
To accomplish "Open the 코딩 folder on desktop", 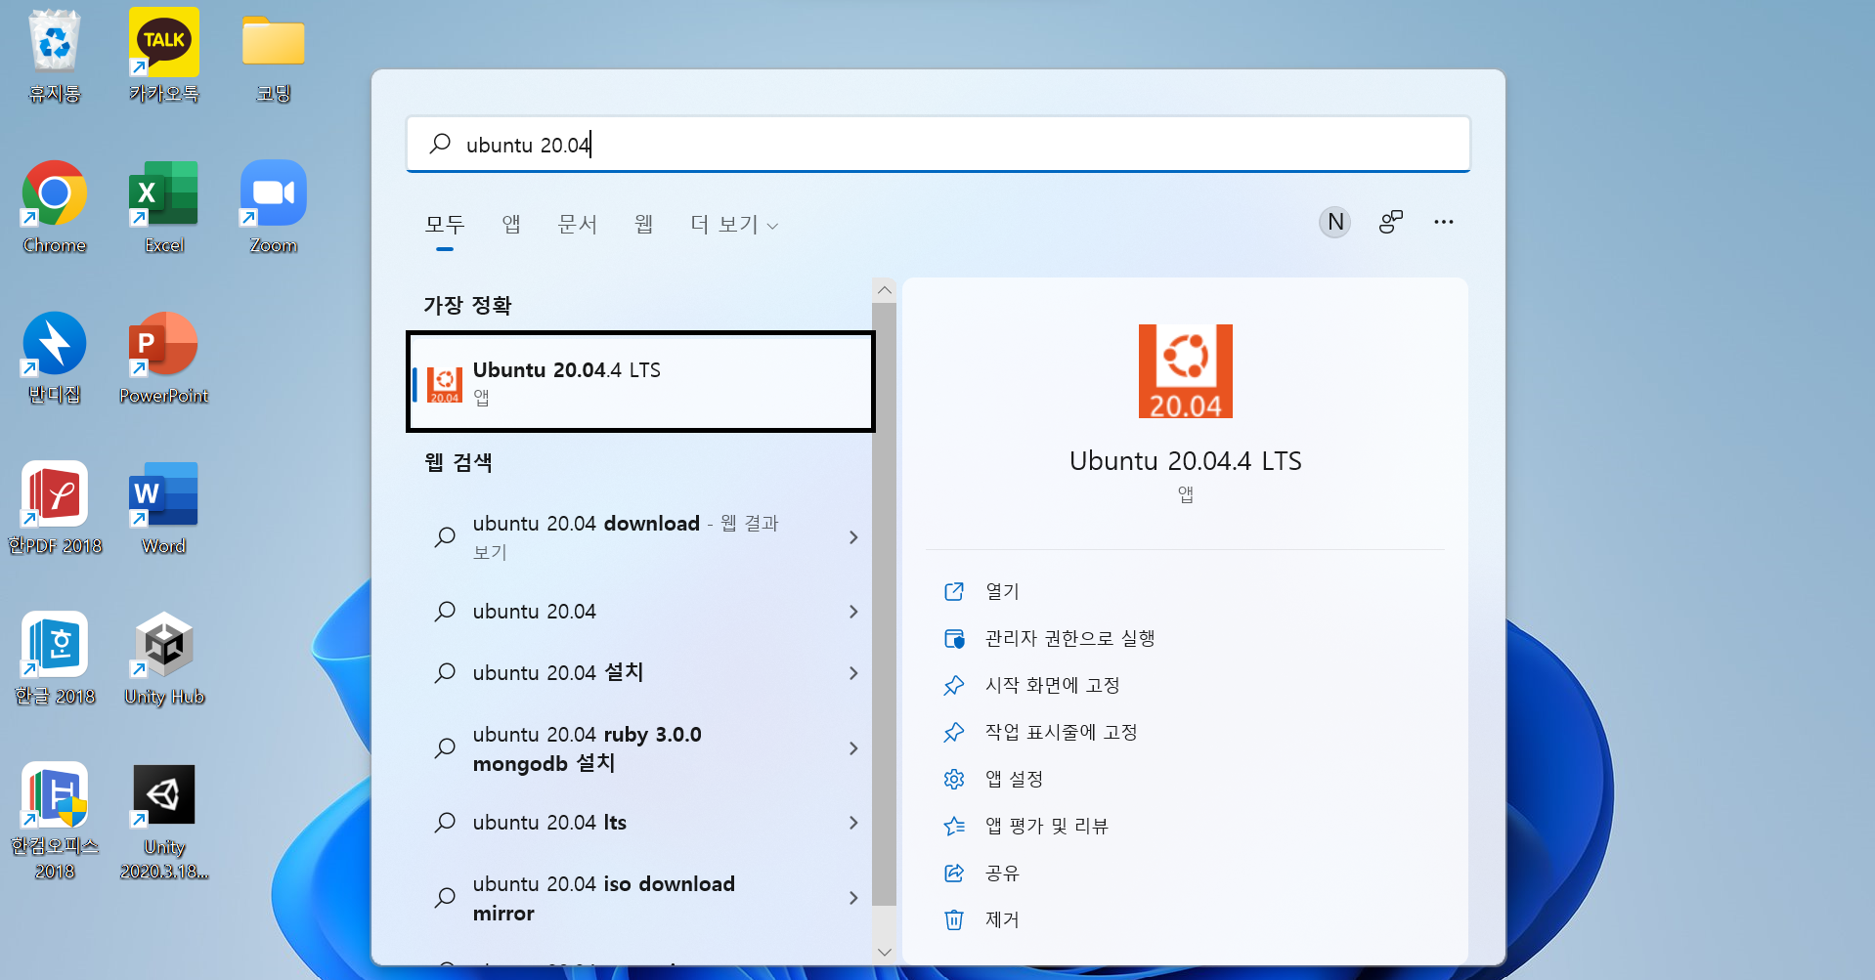I will (x=274, y=57).
